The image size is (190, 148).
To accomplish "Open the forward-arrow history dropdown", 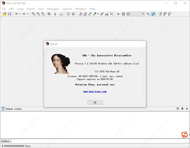I will tap(27, 14).
